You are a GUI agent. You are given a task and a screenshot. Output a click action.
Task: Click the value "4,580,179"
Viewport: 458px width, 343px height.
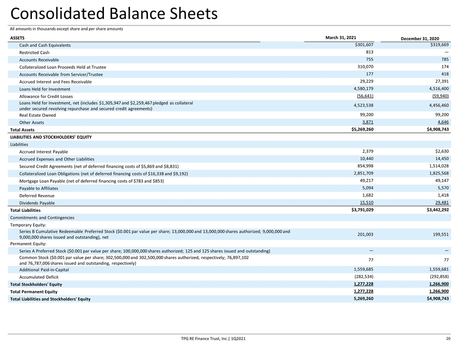(x=364, y=89)
